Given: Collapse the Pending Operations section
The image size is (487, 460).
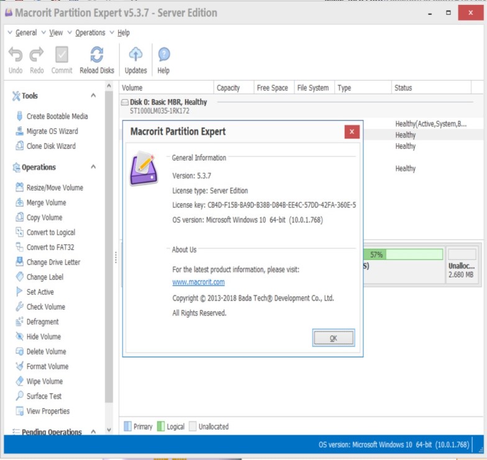Looking at the screenshot, I should [x=93, y=431].
